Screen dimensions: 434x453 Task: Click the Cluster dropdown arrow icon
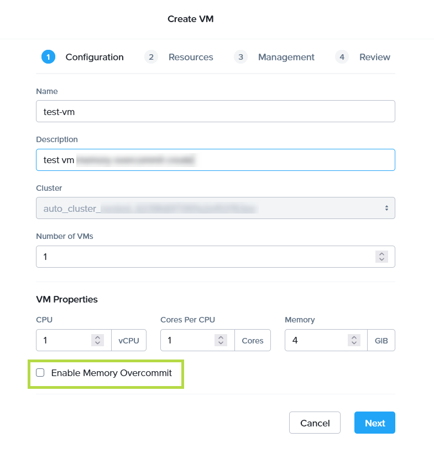pyautogui.click(x=386, y=208)
